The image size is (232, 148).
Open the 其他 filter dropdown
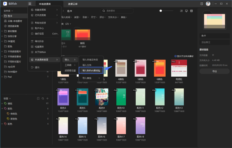tap(123, 17)
